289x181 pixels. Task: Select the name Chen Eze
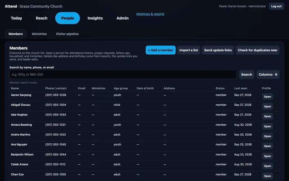[x=17, y=174]
